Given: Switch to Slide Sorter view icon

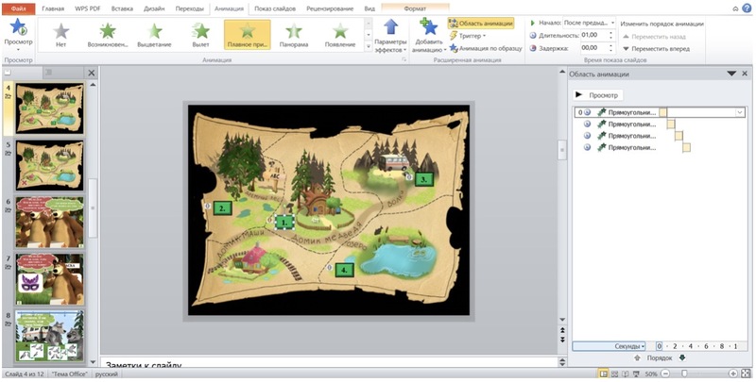Looking at the screenshot, I should pyautogui.click(x=615, y=374).
